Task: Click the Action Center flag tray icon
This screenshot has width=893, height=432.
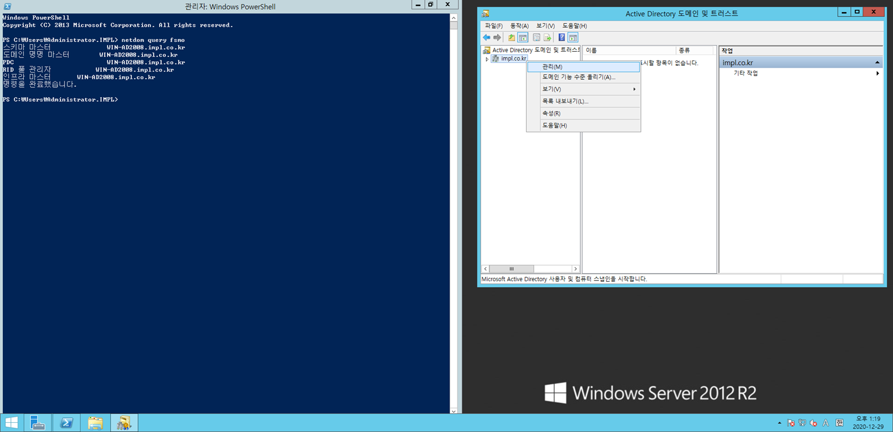Action: click(791, 423)
